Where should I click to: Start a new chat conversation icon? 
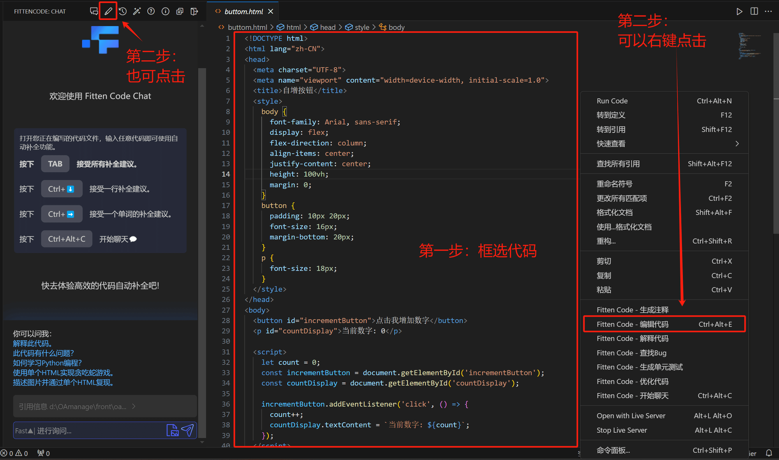[x=94, y=11]
